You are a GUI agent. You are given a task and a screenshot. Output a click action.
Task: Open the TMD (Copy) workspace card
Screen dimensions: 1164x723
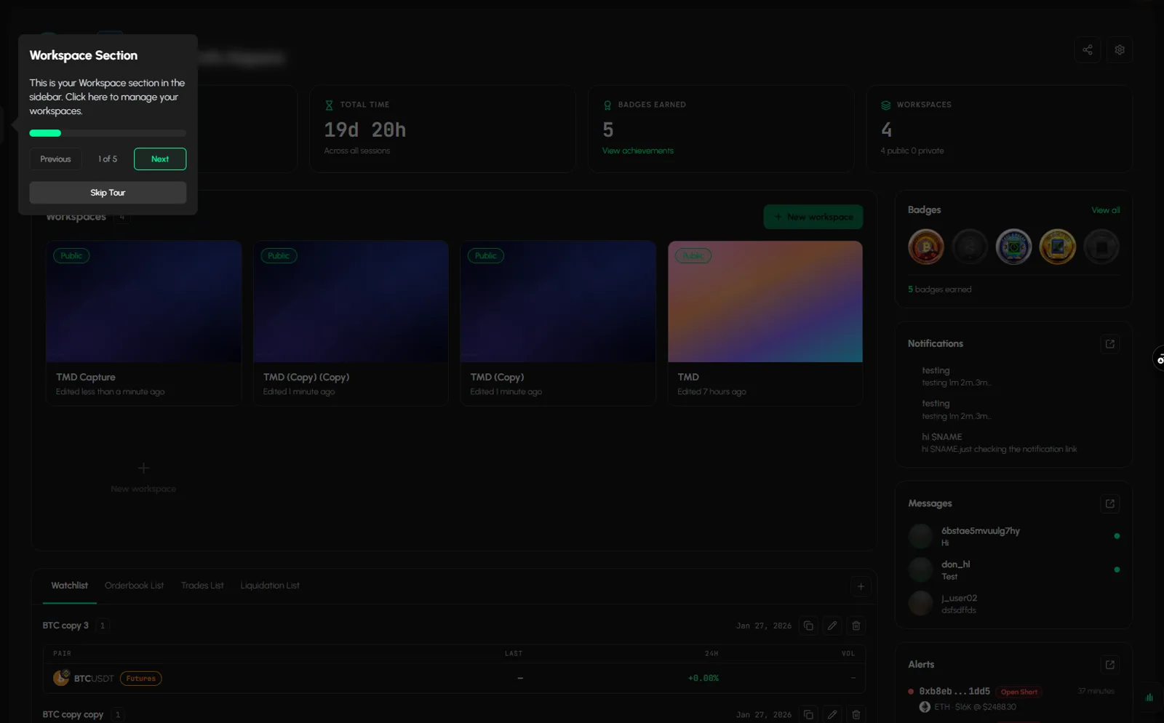558,323
